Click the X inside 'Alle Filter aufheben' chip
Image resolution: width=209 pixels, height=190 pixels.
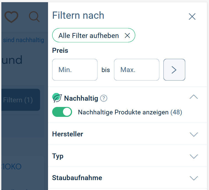pos(127,36)
